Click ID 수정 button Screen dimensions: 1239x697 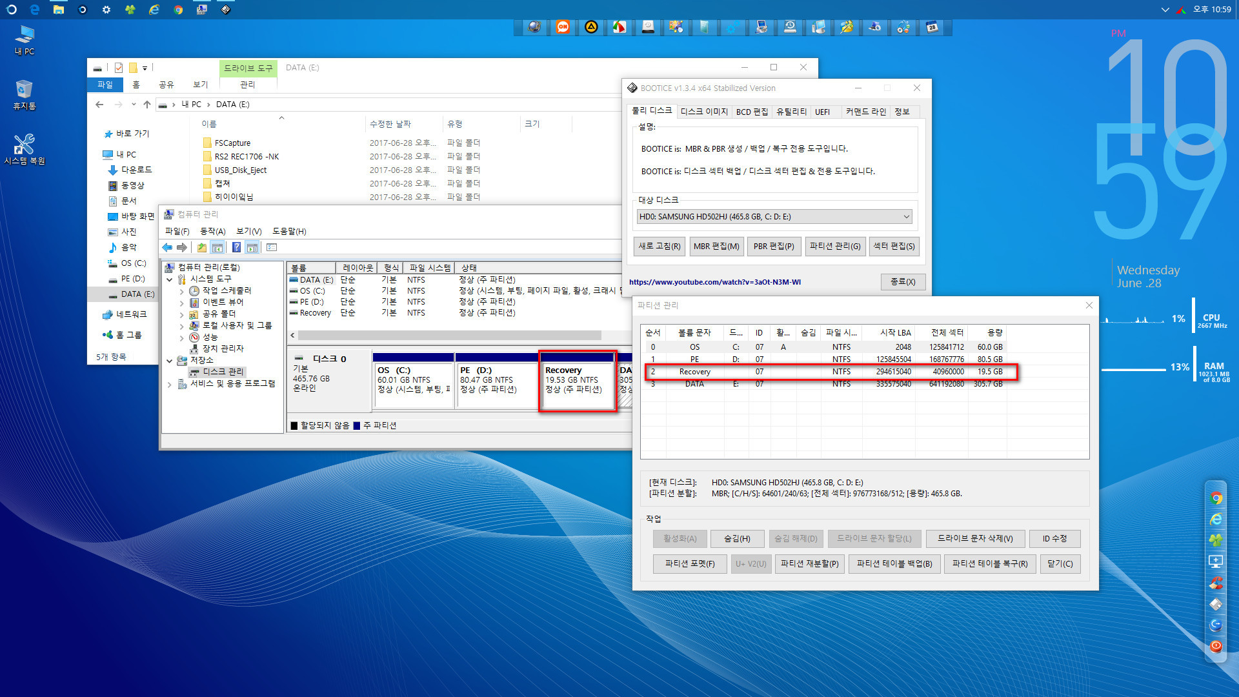(x=1054, y=539)
